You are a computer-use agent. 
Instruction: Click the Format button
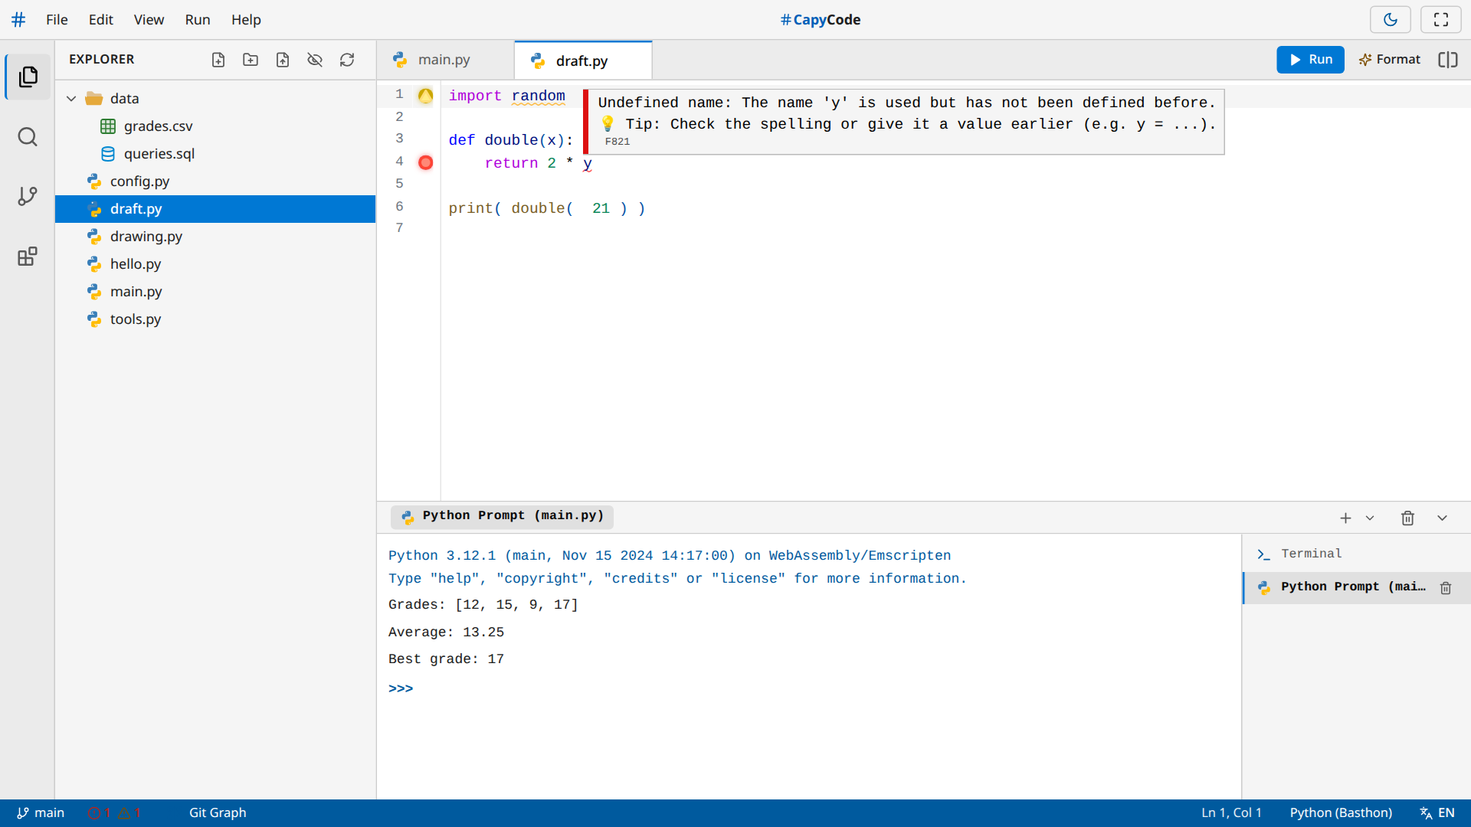[x=1389, y=60]
